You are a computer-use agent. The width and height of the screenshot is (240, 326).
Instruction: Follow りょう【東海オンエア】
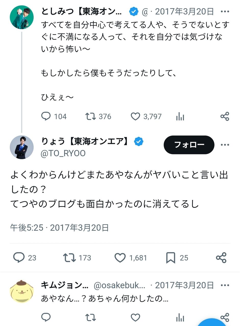189,145
